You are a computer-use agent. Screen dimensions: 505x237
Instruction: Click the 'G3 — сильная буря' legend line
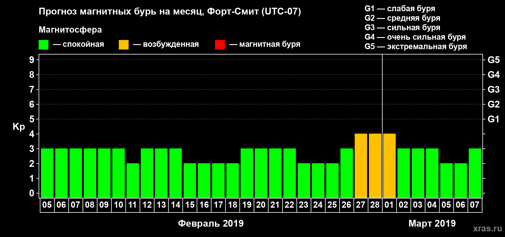pyautogui.click(x=402, y=28)
